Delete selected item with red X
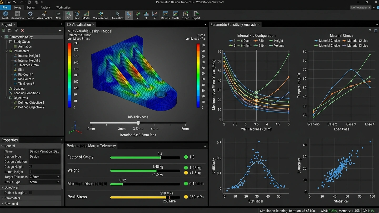 [22, 31]
